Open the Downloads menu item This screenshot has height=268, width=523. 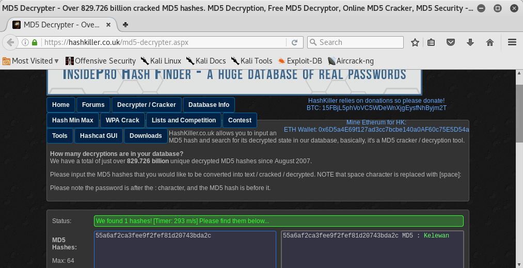click(x=146, y=136)
